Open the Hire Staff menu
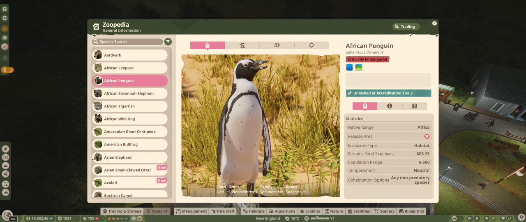526x222 pixels. click(x=223, y=211)
